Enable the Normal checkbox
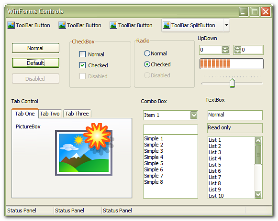Screen dimensions: 278x221 82,54
